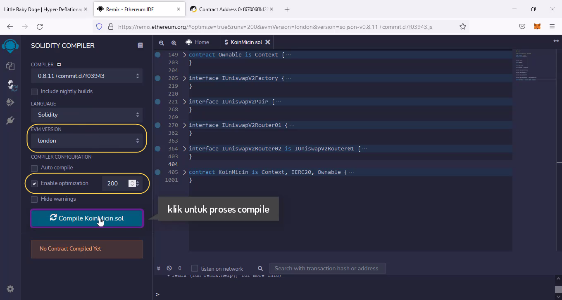The height and width of the screenshot is (300, 562).
Task: Enable Include nightly builds checkbox
Action: coord(34,91)
